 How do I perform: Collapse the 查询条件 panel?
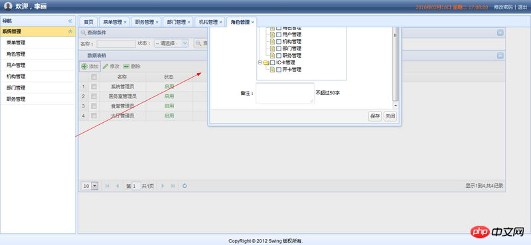click(x=500, y=33)
